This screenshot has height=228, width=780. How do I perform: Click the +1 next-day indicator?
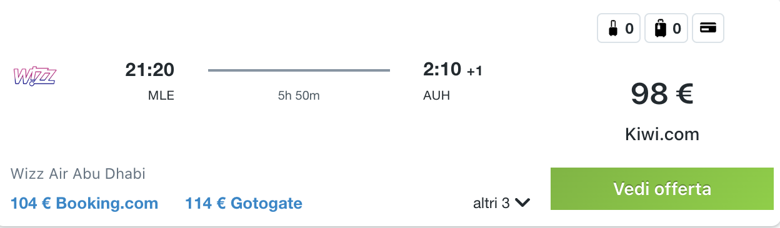pos(474,72)
